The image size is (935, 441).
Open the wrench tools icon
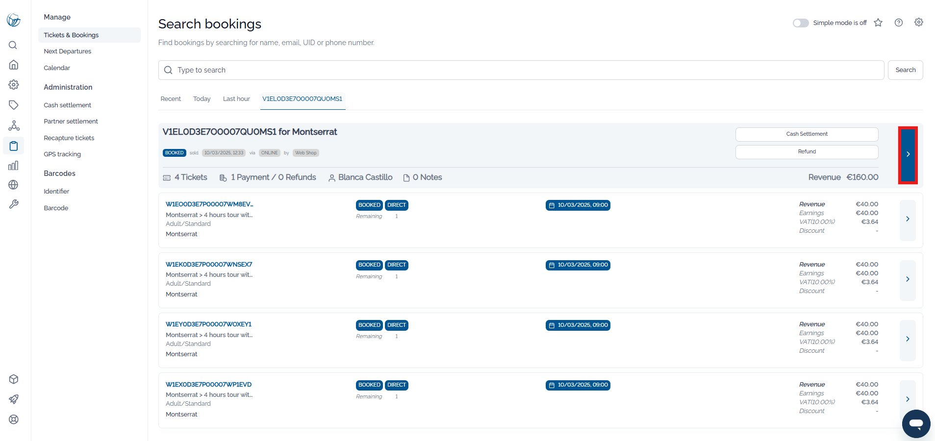[x=14, y=204]
